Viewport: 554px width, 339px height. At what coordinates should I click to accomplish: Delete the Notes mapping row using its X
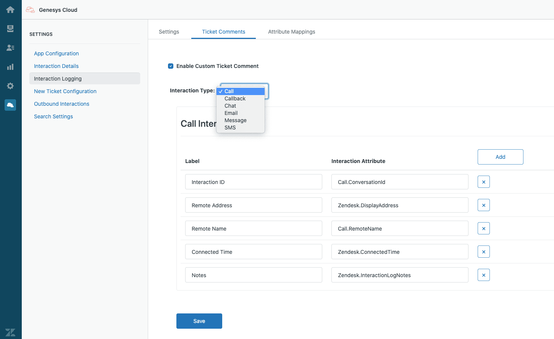point(483,275)
